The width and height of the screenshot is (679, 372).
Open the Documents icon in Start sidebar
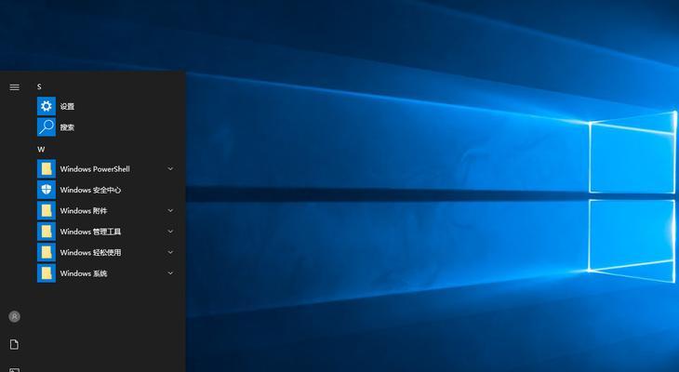click(14, 345)
